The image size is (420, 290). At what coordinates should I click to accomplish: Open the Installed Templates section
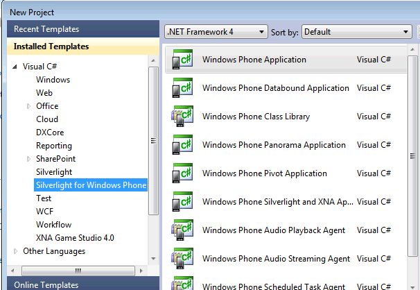pyautogui.click(x=83, y=46)
